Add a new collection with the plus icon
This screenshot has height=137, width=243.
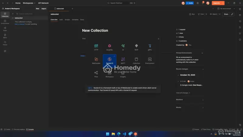13,14
